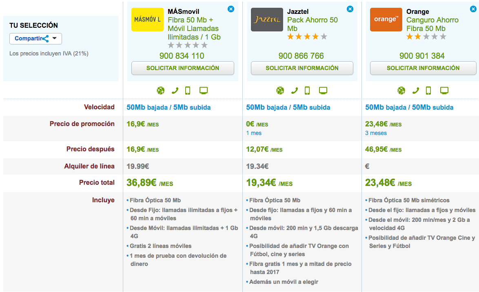Click the '3 meses' promotion duration

(376, 133)
